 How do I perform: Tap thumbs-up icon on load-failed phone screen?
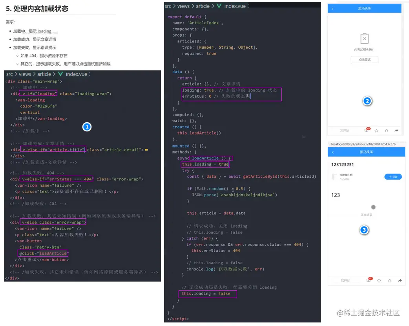386,131
